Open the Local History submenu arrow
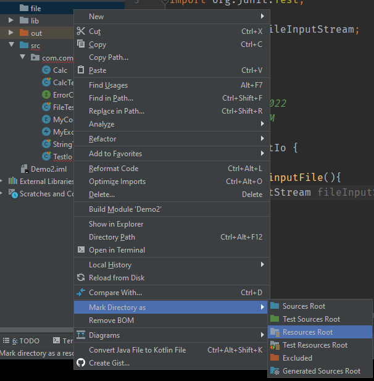 [262, 264]
